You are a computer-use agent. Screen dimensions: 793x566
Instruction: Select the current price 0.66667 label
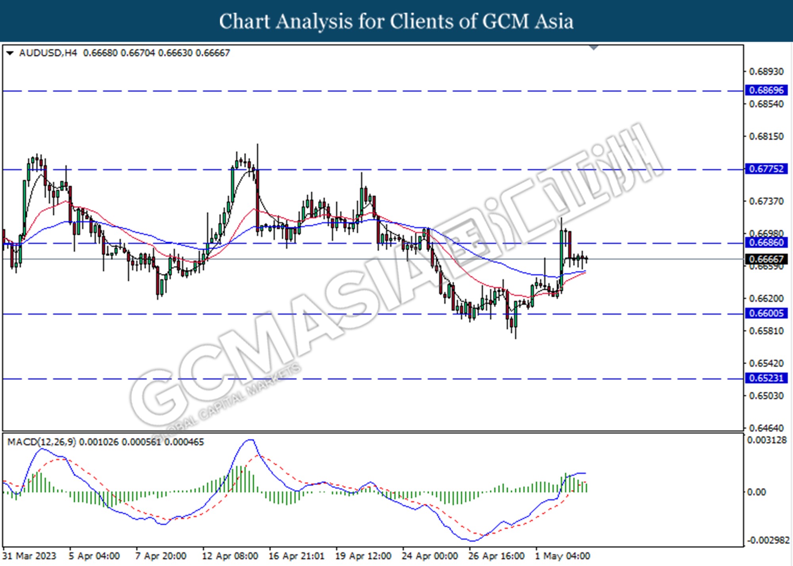pyautogui.click(x=766, y=259)
